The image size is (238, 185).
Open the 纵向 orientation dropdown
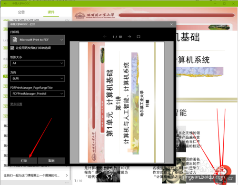click(38, 78)
